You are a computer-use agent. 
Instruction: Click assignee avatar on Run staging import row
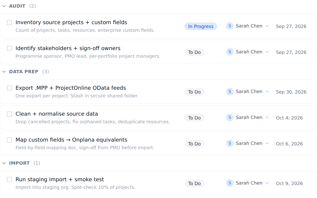click(x=230, y=183)
